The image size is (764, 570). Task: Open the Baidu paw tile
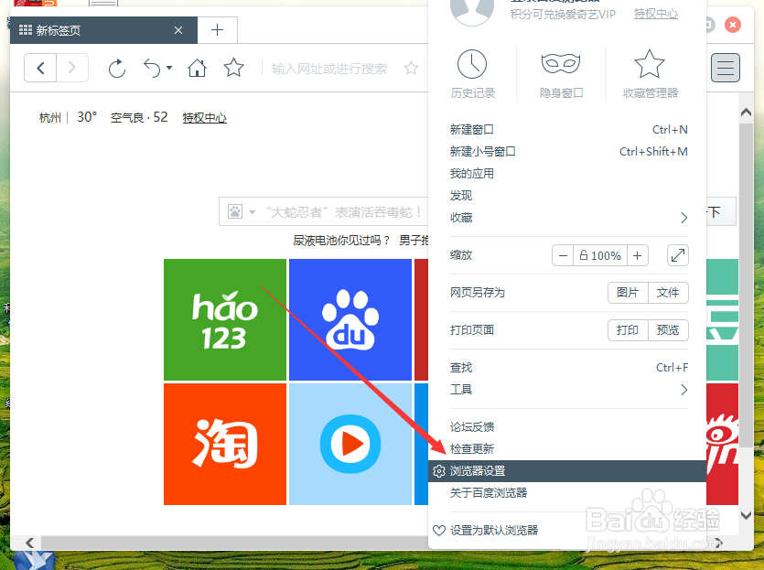[350, 319]
